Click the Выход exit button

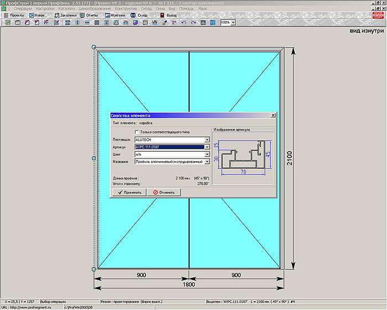click(169, 15)
